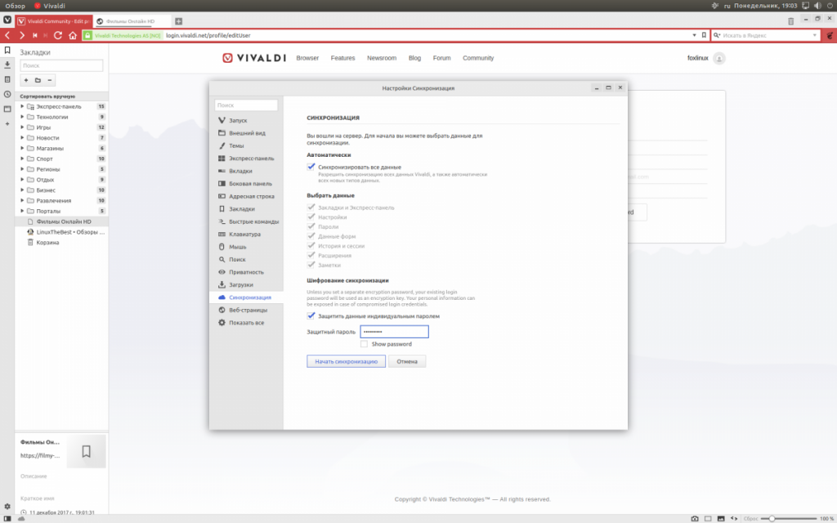
Task: Create a new bookmark folder
Action: (x=38, y=80)
